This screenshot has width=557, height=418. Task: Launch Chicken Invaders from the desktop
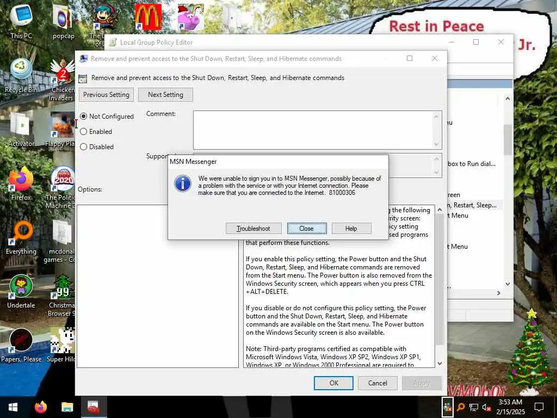[x=63, y=80]
